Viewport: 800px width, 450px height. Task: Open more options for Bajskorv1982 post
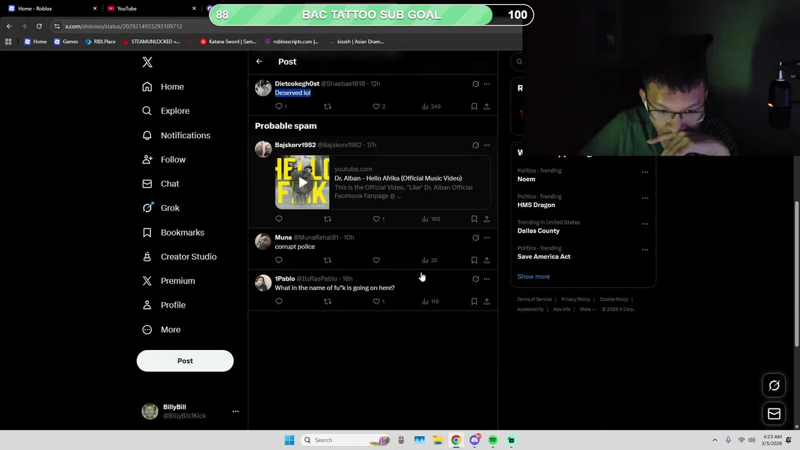pyautogui.click(x=487, y=145)
